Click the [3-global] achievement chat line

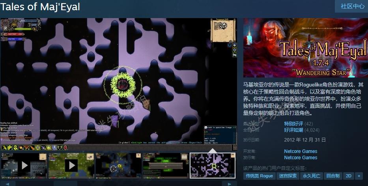[x=160, y=142]
